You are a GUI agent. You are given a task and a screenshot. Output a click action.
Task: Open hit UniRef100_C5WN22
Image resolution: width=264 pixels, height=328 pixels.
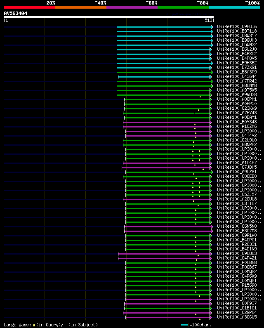tap(237, 45)
